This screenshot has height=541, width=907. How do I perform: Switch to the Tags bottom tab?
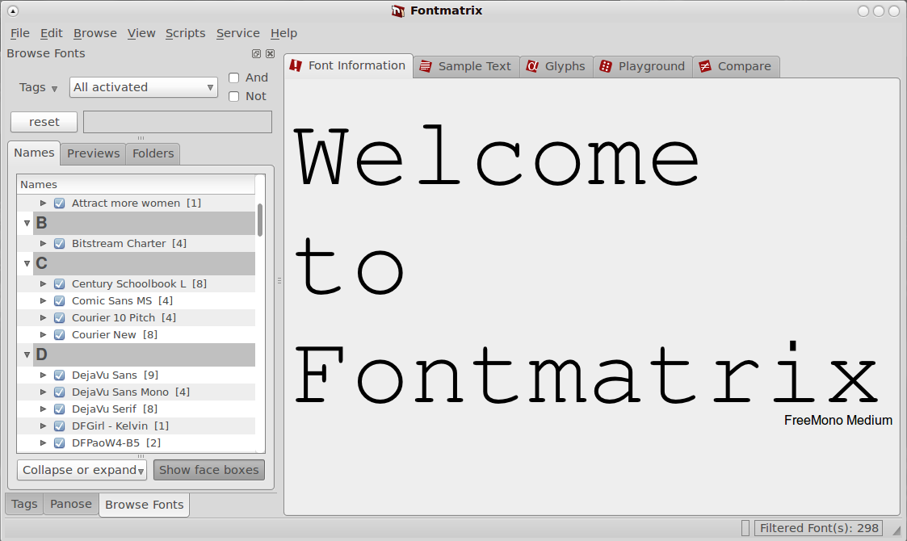(x=24, y=504)
